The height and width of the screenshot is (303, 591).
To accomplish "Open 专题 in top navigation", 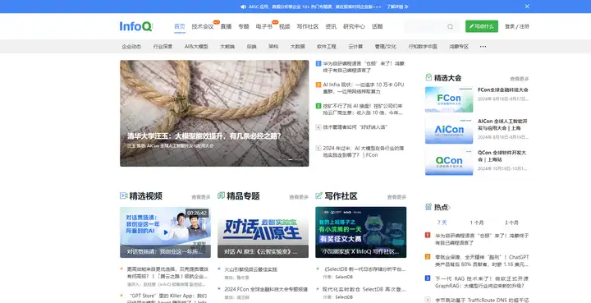I will point(244,26).
